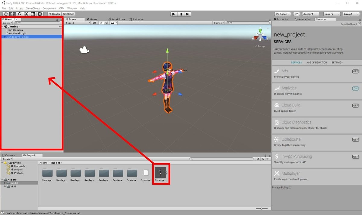Open the Privacy Policy link

(281, 188)
